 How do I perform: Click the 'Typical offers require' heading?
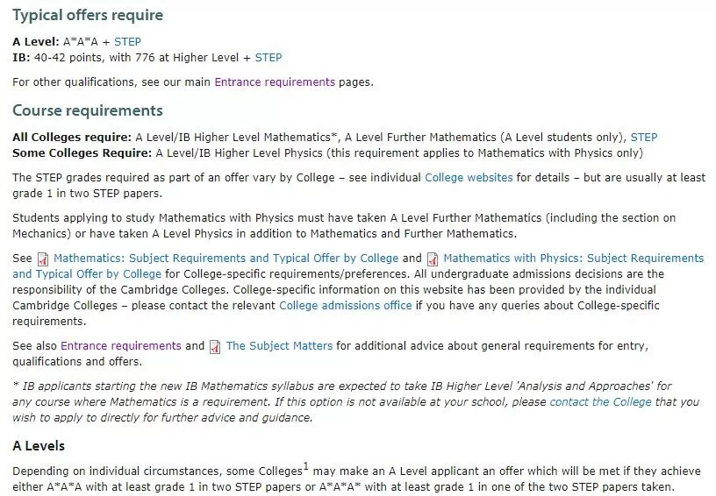tap(88, 15)
